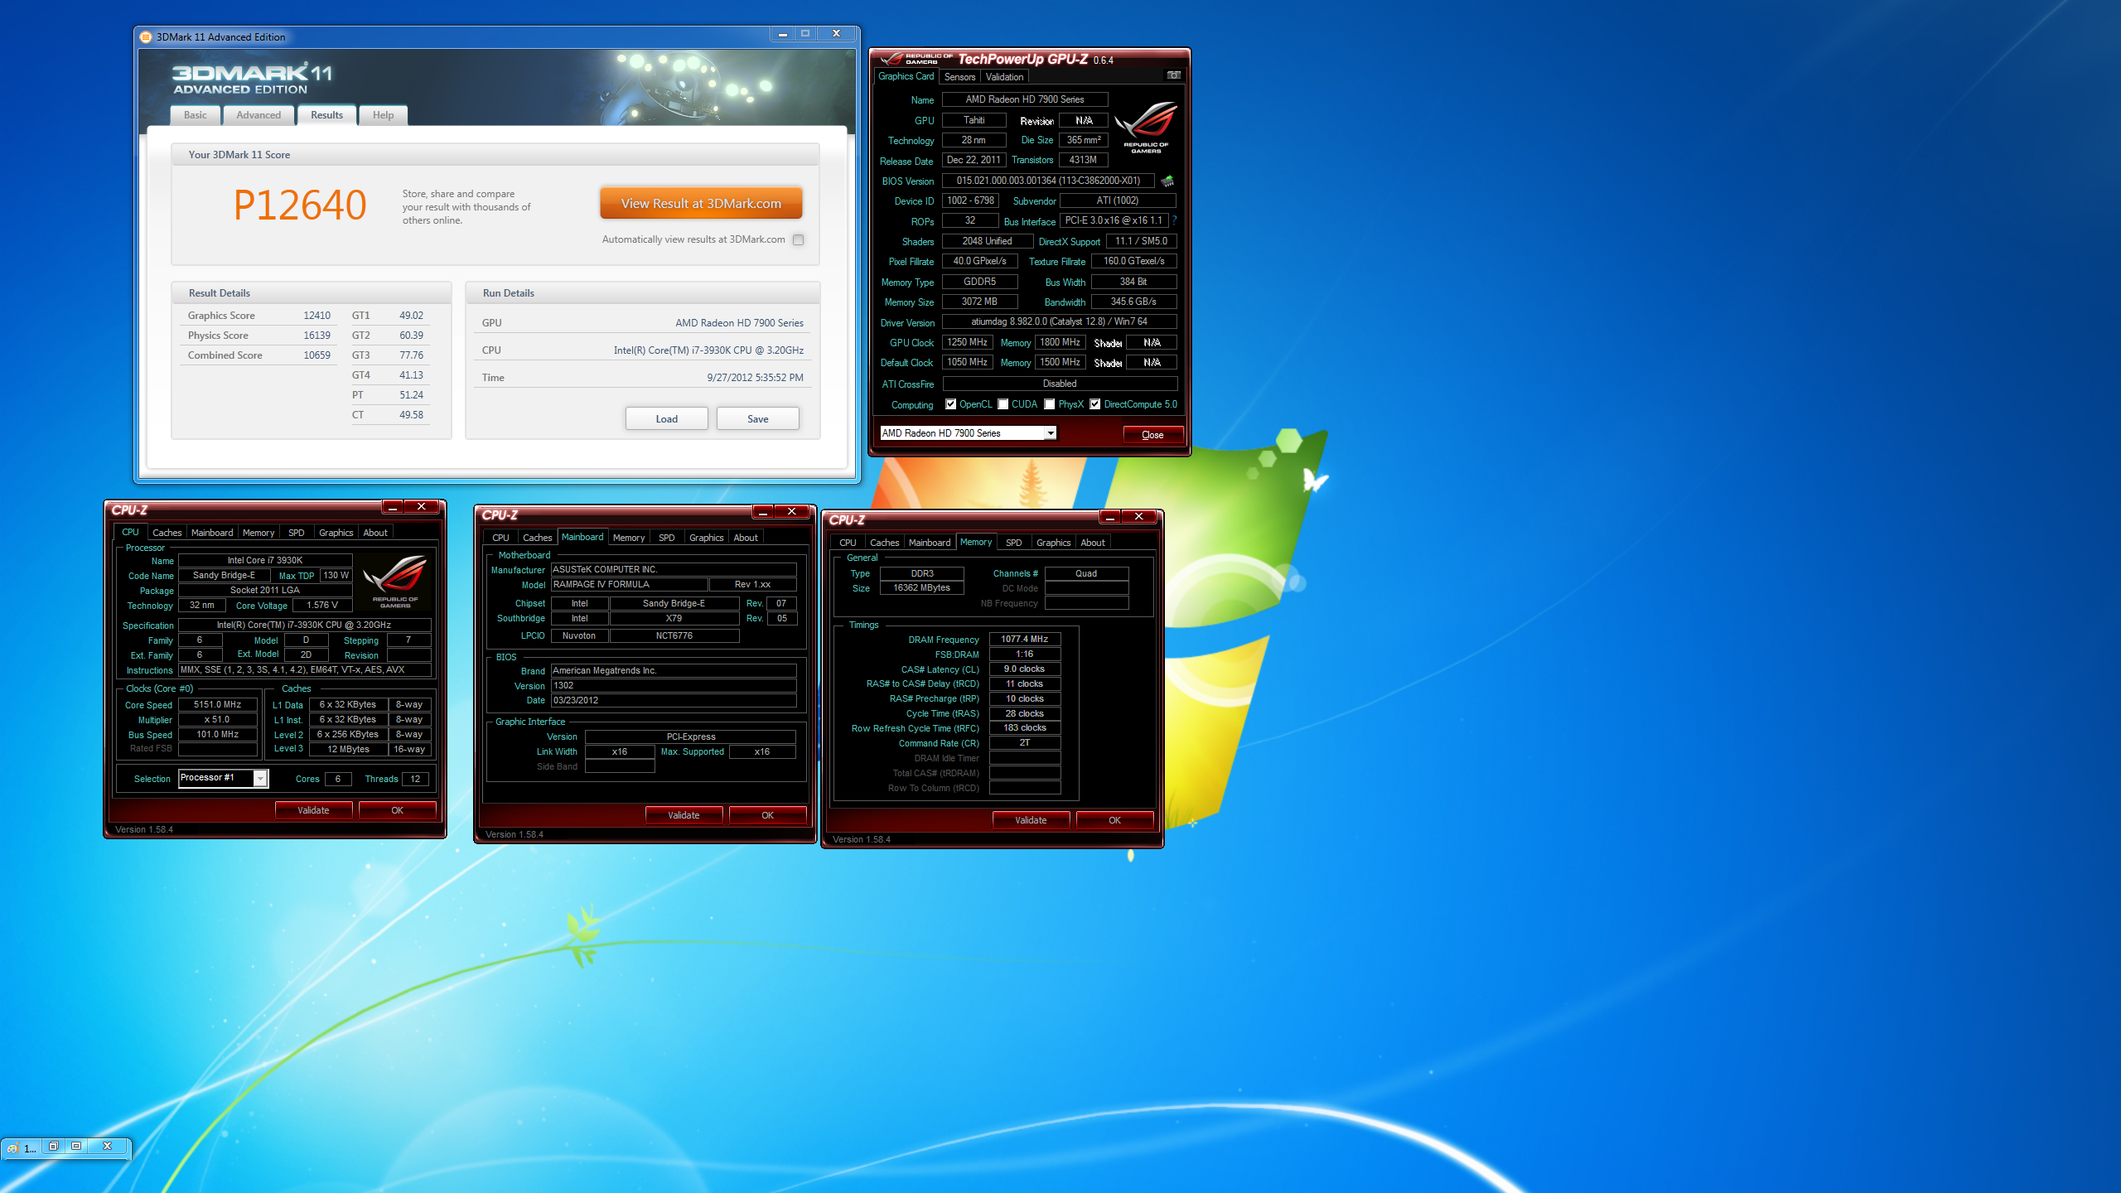Open Sensors tab in GPU-Z
Image resolution: width=2121 pixels, height=1193 pixels.
959,77
